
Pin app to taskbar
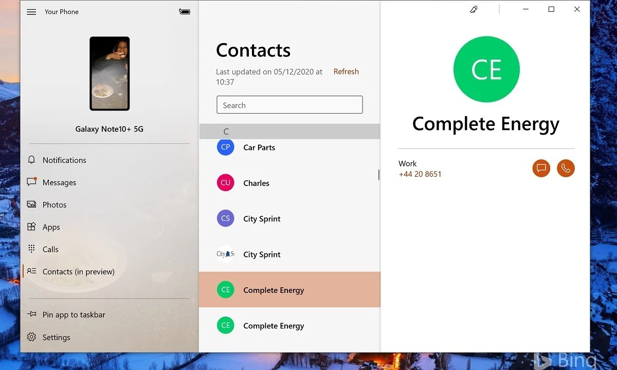tap(31, 314)
